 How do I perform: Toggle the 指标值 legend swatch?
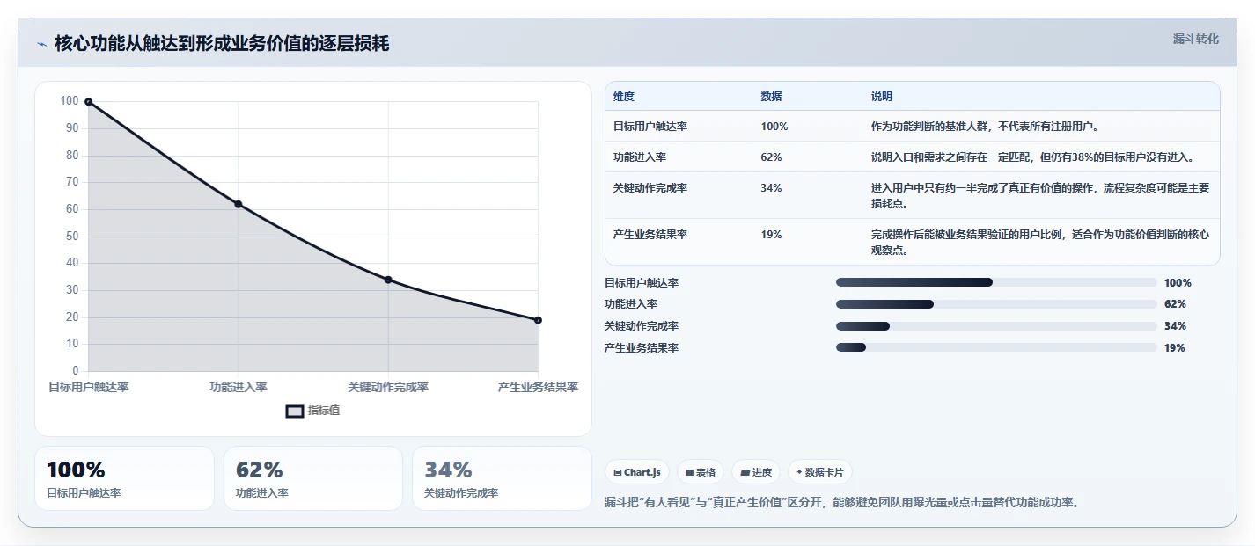(295, 411)
